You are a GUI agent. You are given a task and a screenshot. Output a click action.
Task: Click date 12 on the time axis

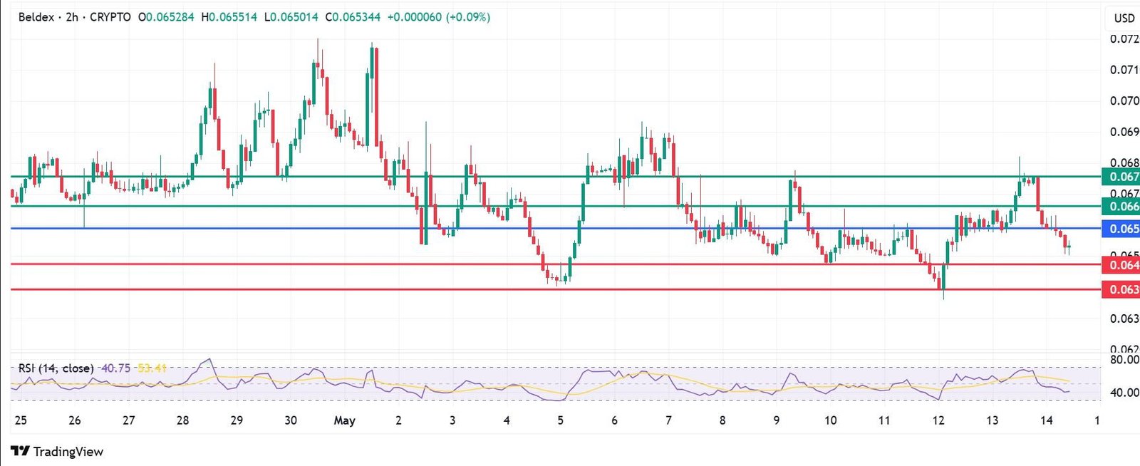pyautogui.click(x=938, y=420)
